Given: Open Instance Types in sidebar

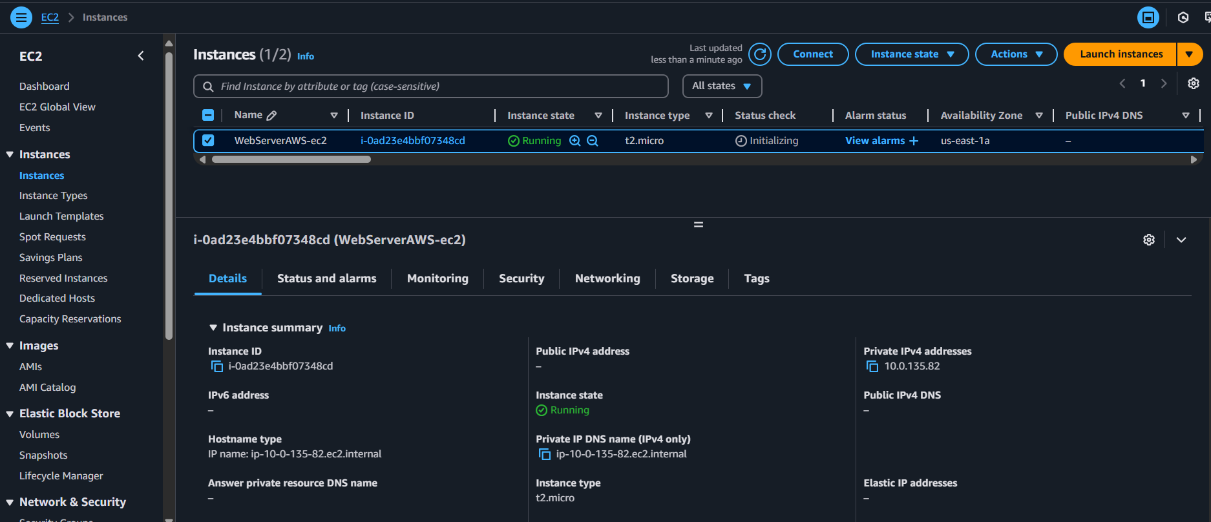Looking at the screenshot, I should [x=53, y=196].
